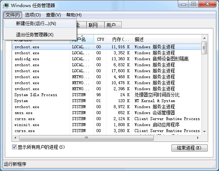
Task: Minimize the Task Manager window
Action: [x=183, y=4]
